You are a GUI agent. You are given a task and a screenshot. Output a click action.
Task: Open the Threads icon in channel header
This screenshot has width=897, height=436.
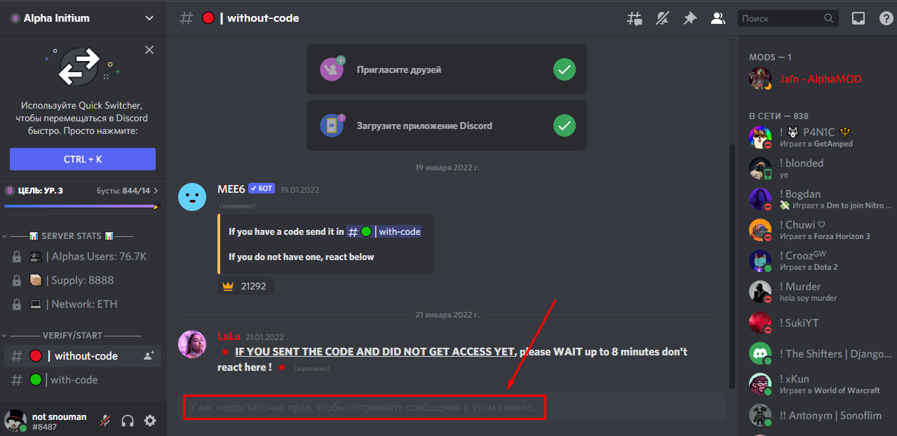click(634, 18)
